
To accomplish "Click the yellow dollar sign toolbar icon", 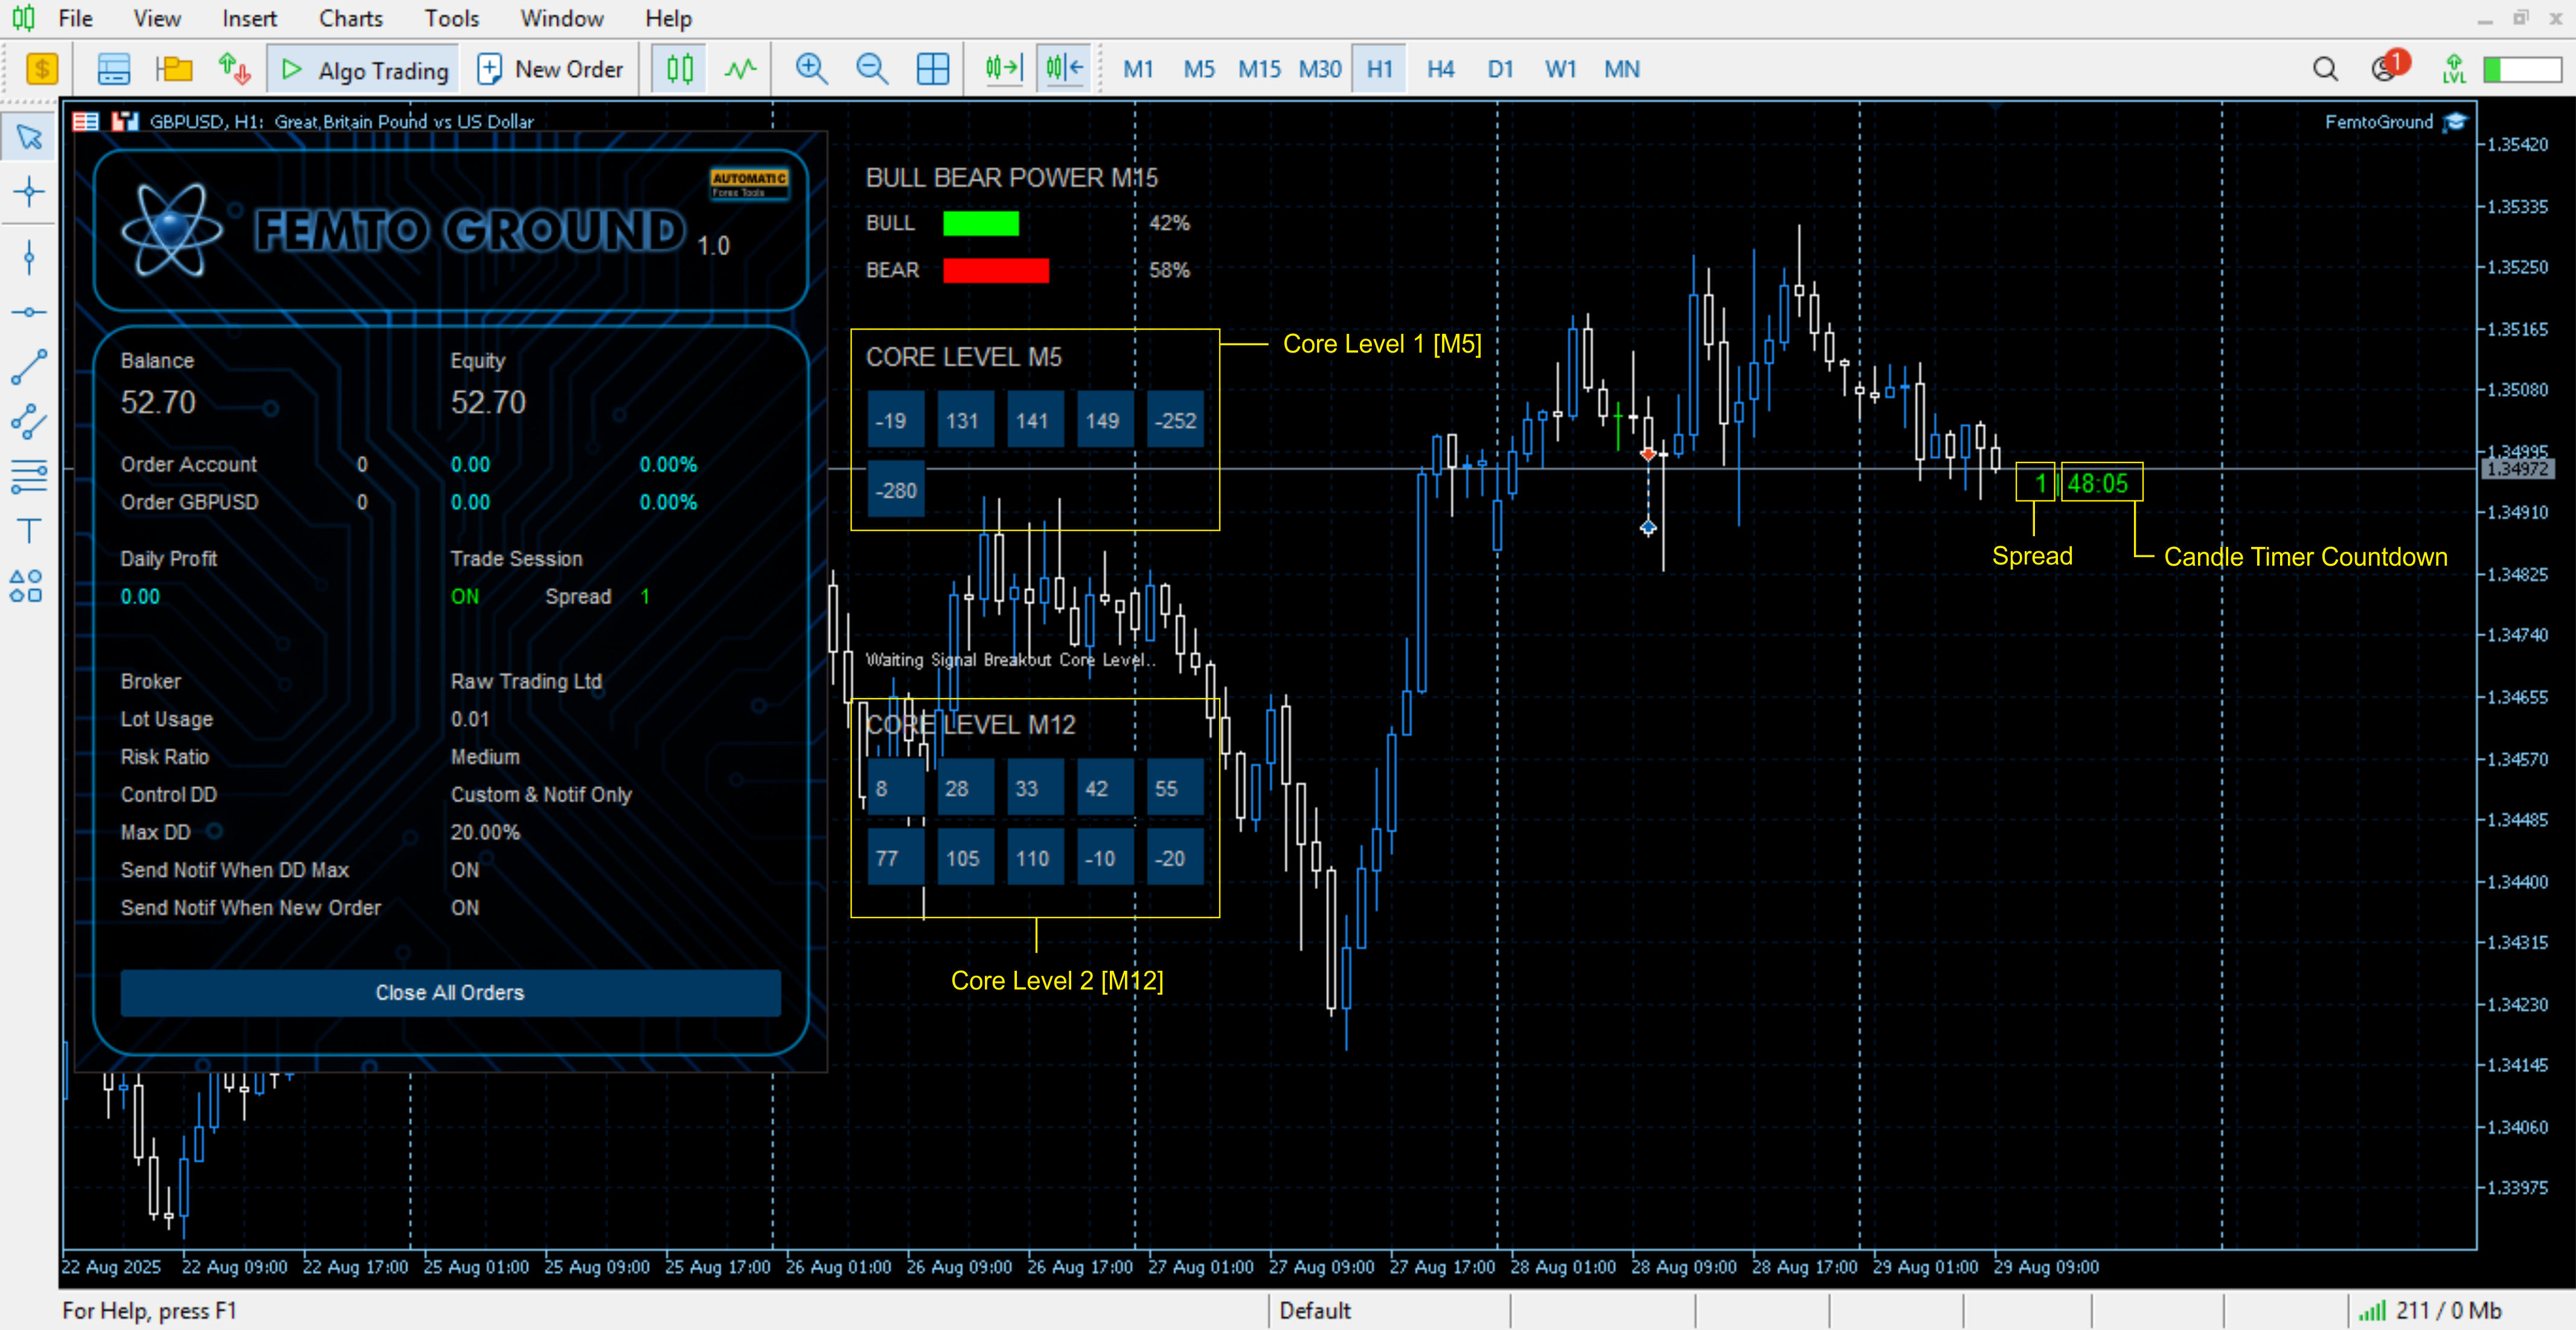I will coord(41,69).
